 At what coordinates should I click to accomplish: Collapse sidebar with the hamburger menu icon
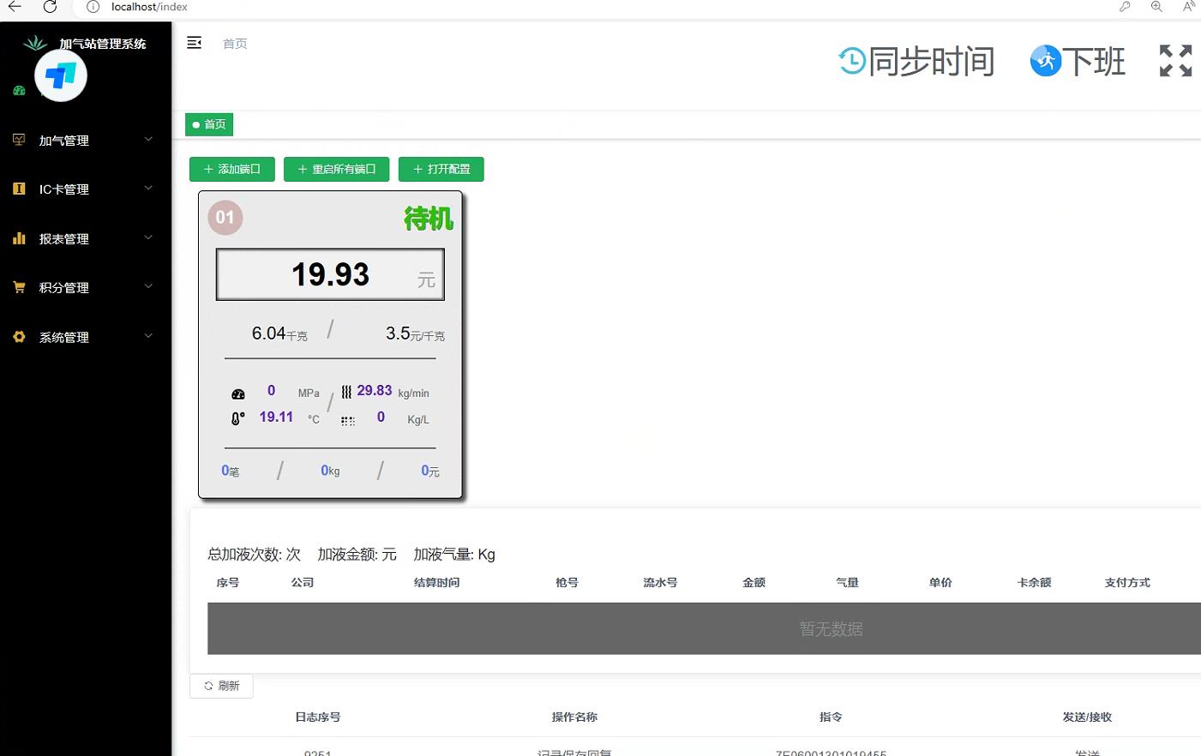195,43
